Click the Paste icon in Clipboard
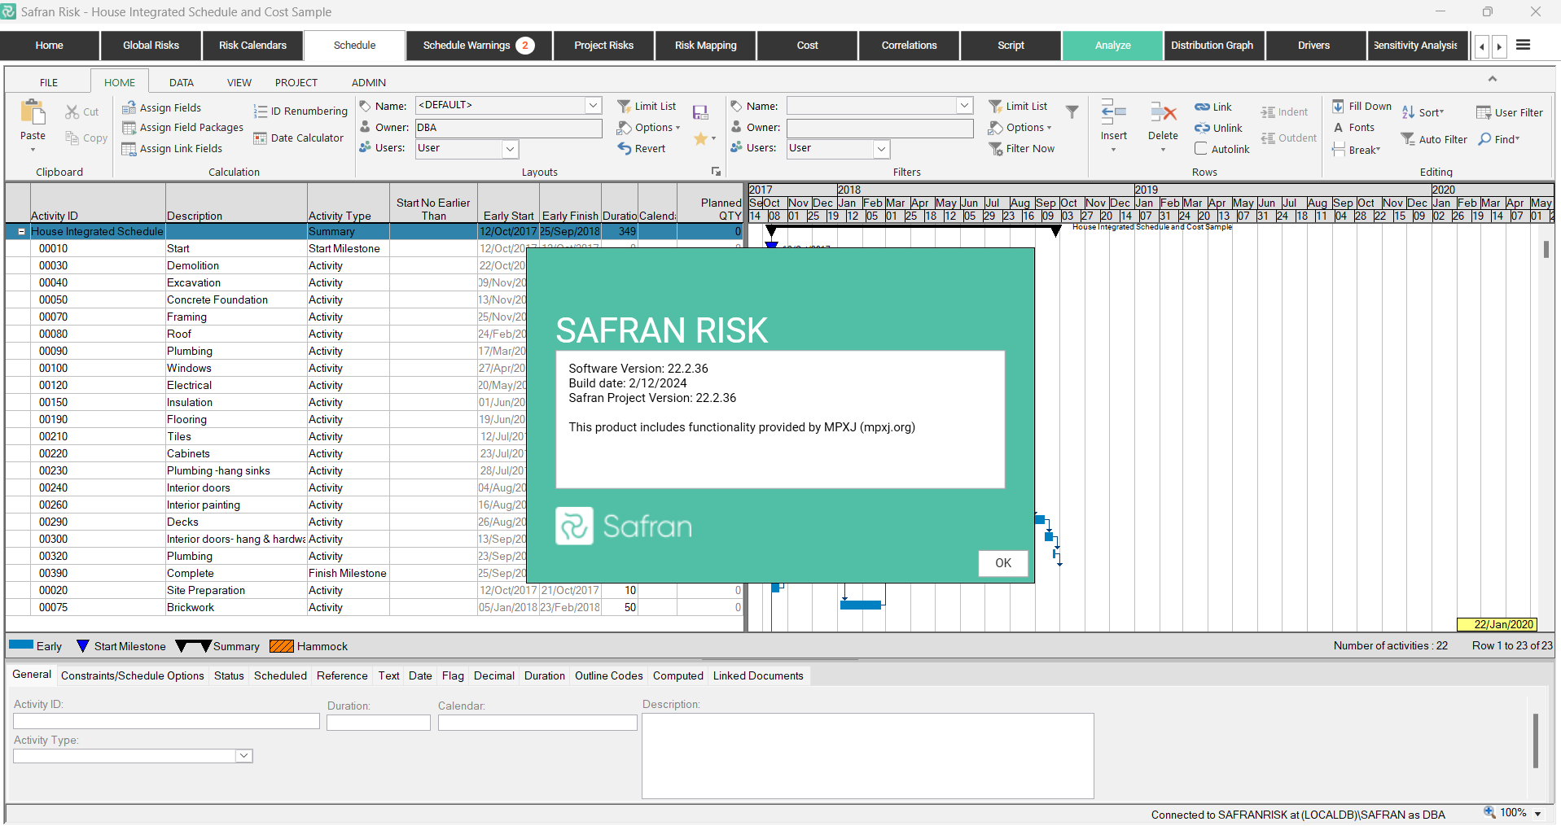Image resolution: width=1561 pixels, height=826 pixels. 33,112
